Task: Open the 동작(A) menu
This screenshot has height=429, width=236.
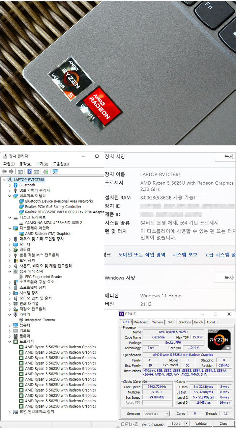Action: 25,164
